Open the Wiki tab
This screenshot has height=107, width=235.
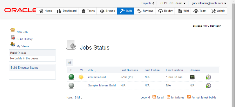183,11
